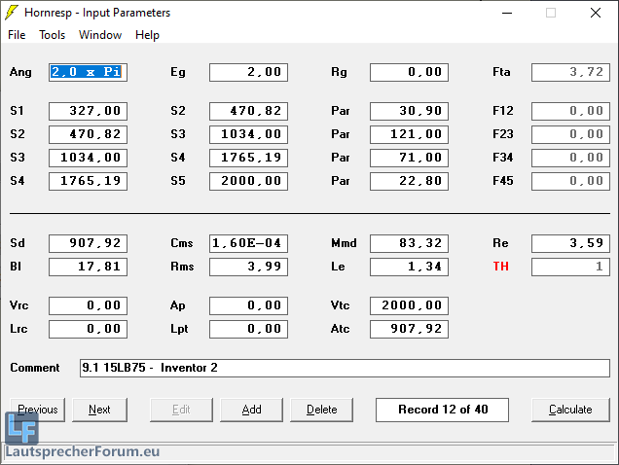
Task: Click the LautsprecherForum logo icon
Action: tap(20, 429)
